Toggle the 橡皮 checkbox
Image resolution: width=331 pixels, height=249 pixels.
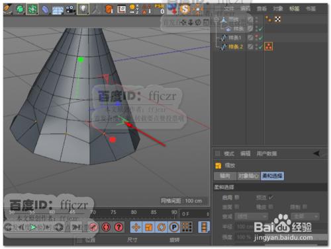(x=271, y=207)
